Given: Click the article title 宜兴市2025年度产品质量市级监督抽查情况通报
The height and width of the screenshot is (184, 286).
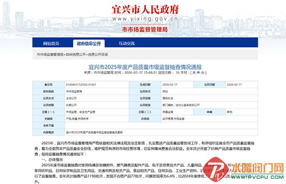Looking at the screenshot, I should tap(145, 67).
